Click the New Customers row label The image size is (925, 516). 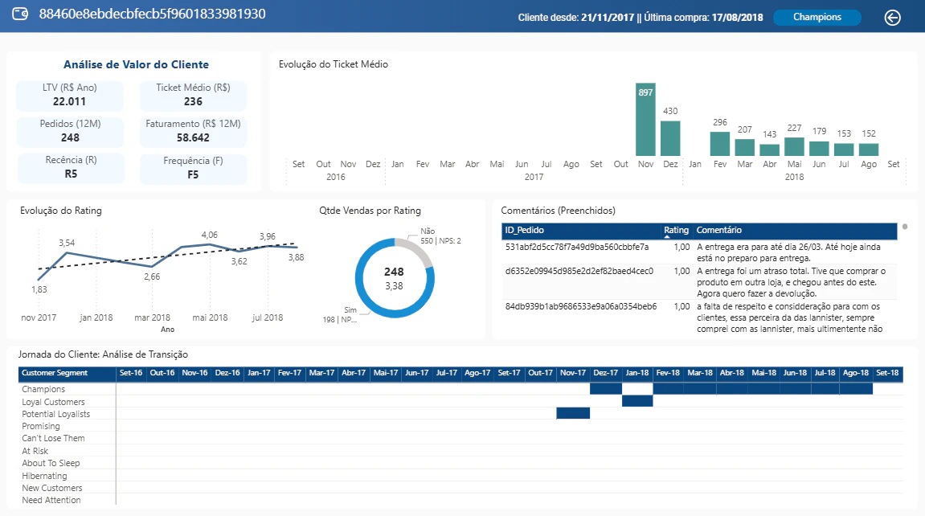tap(52, 489)
